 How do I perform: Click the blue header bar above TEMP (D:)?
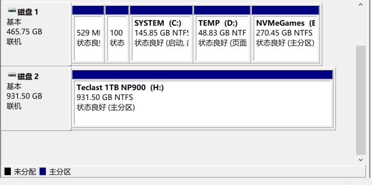point(222,10)
